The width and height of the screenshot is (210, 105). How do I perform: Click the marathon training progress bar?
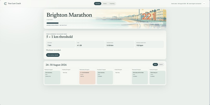(105, 23)
